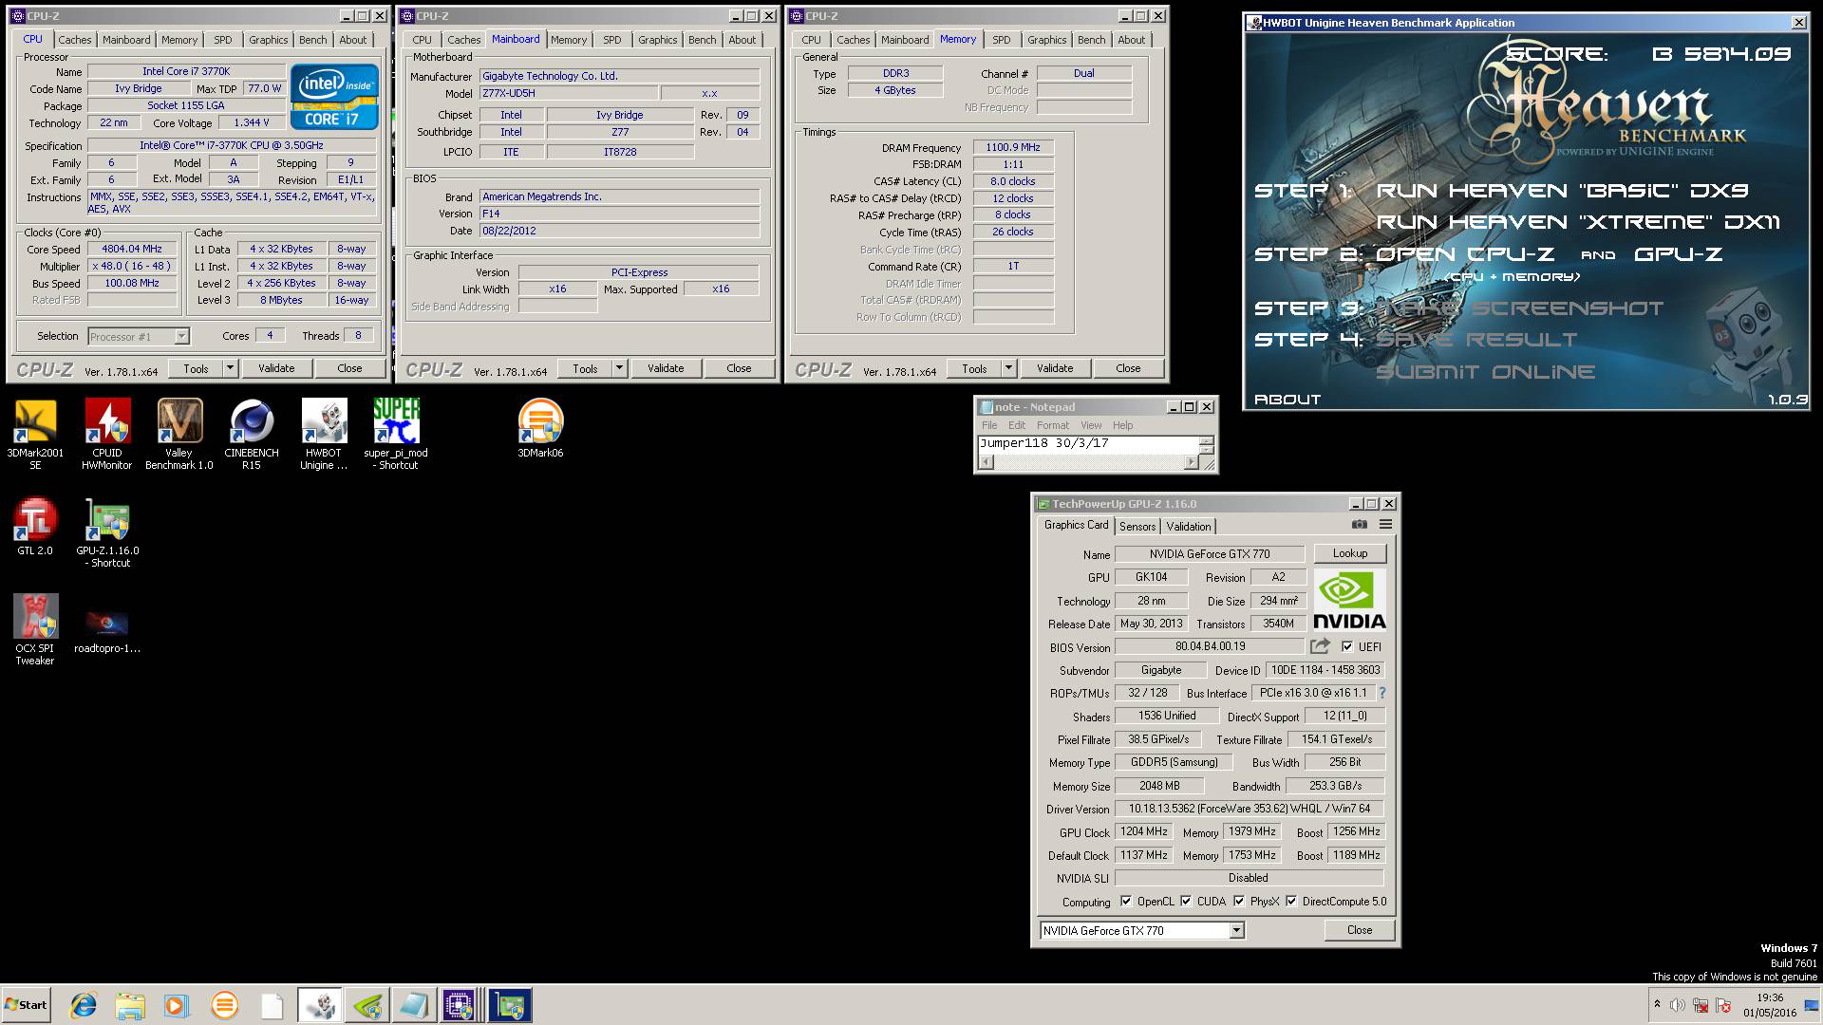Click GPU-Z screenshot camera icon
Image resolution: width=1823 pixels, height=1025 pixels.
coord(1360,525)
